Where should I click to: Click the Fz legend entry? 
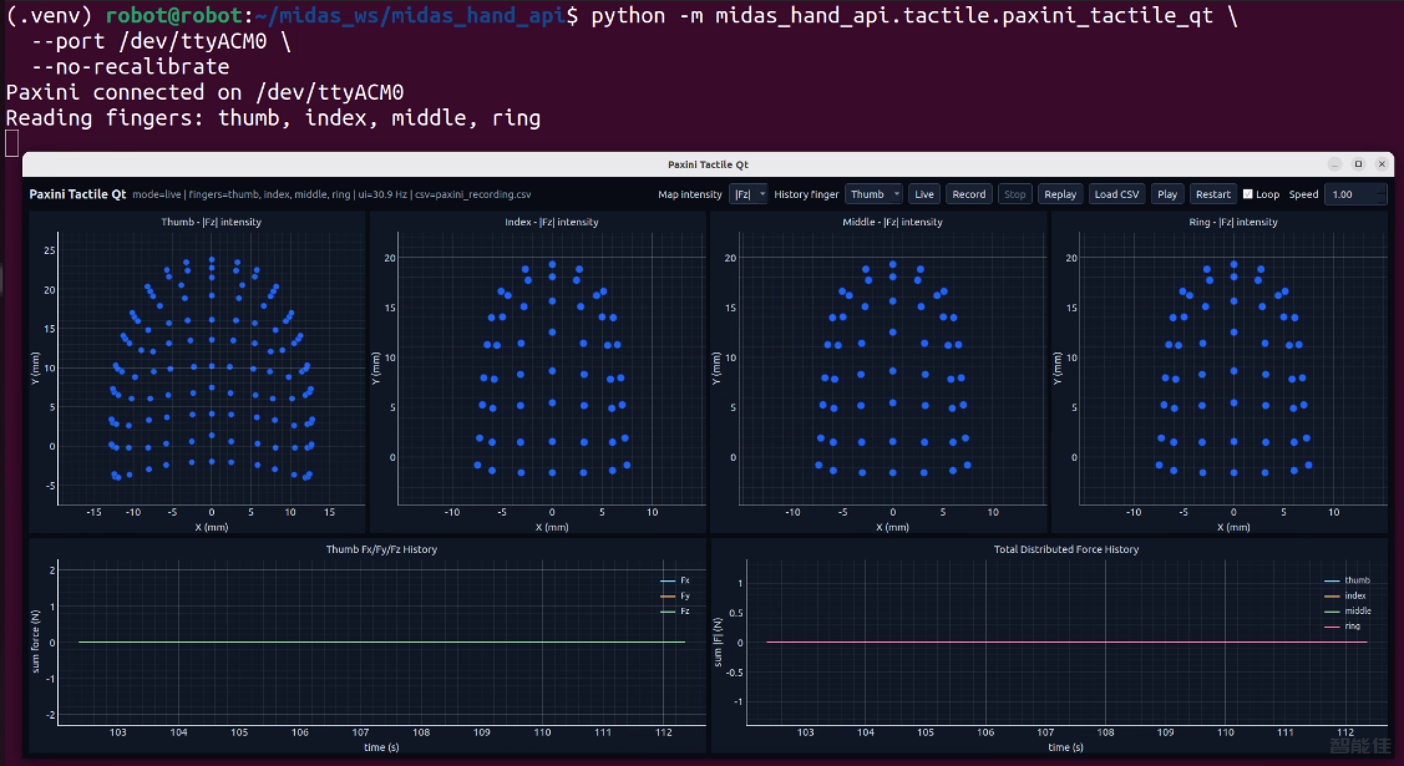(x=675, y=612)
